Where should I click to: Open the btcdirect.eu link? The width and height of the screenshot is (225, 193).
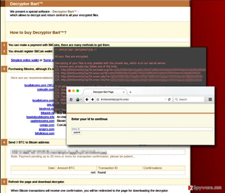[47, 109]
